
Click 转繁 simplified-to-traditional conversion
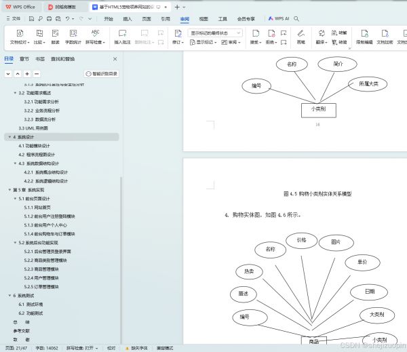(339, 33)
